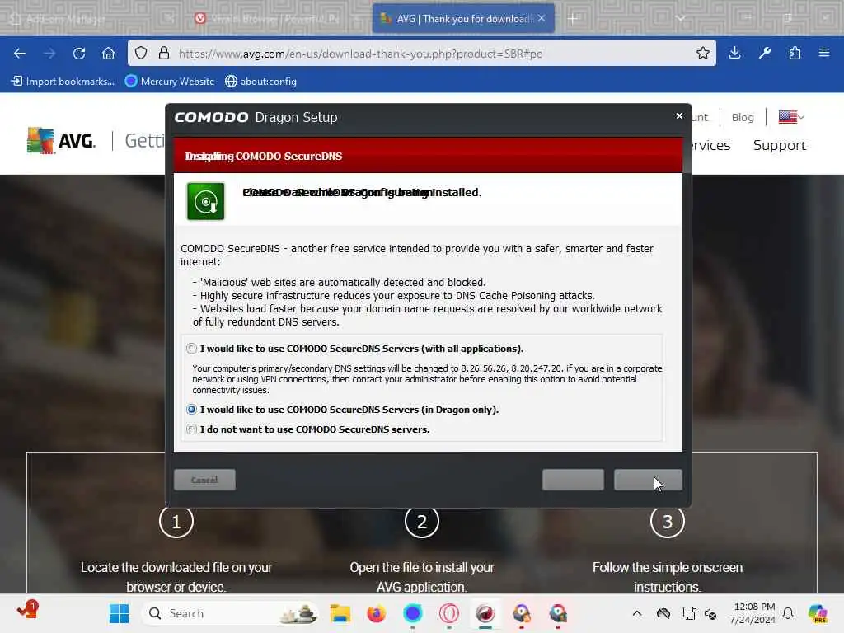Open the notification bell

(x=788, y=613)
